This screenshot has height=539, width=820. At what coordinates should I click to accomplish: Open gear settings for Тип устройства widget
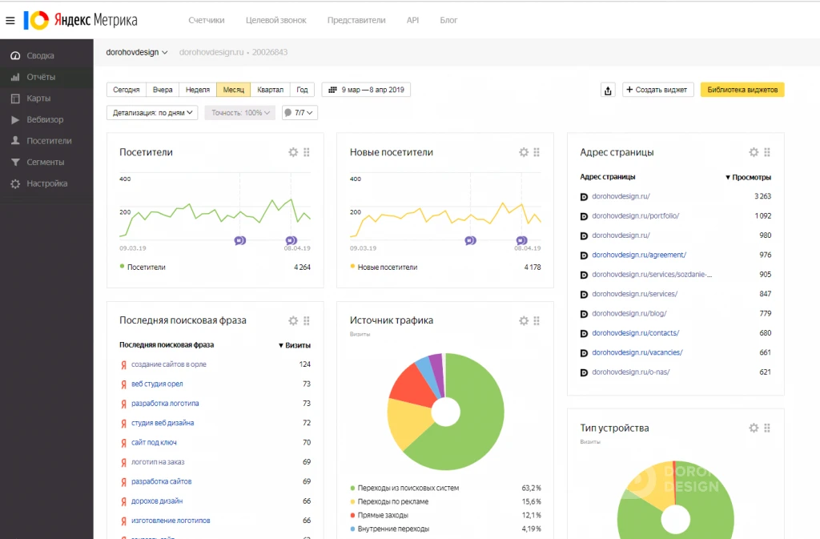754,428
